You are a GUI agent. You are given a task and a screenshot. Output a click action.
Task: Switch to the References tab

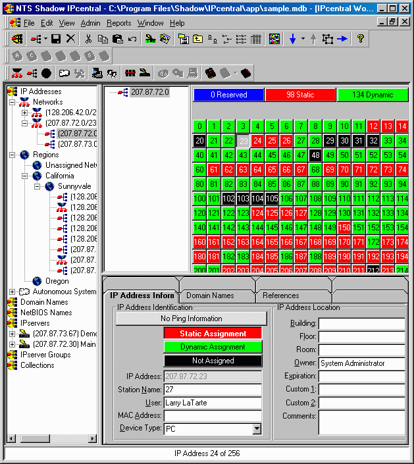pyautogui.click(x=281, y=296)
